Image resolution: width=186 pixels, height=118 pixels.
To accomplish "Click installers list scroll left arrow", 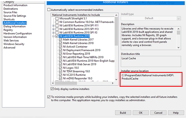I will (x=53, y=83).
